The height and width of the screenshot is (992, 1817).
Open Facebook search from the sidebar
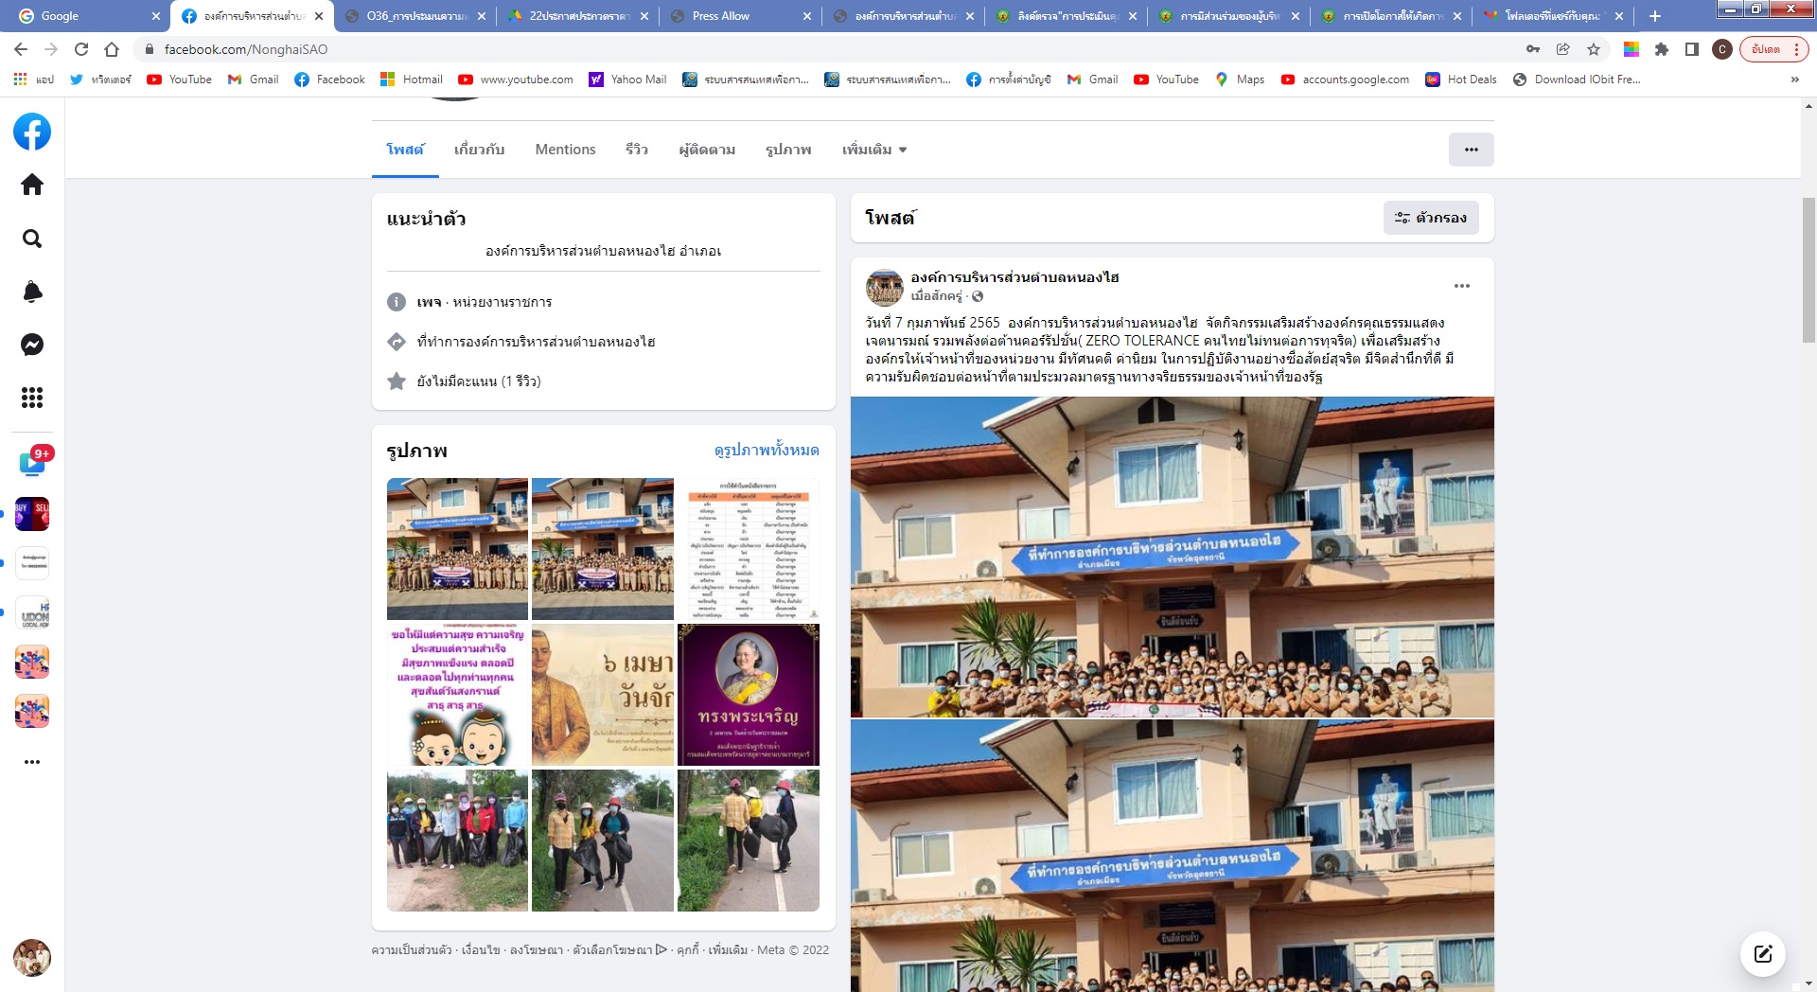pyautogui.click(x=32, y=239)
